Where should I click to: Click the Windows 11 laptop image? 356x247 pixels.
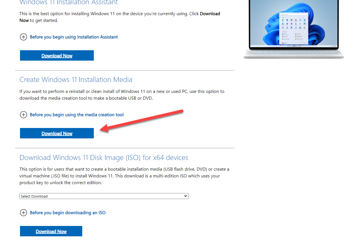[294, 29]
